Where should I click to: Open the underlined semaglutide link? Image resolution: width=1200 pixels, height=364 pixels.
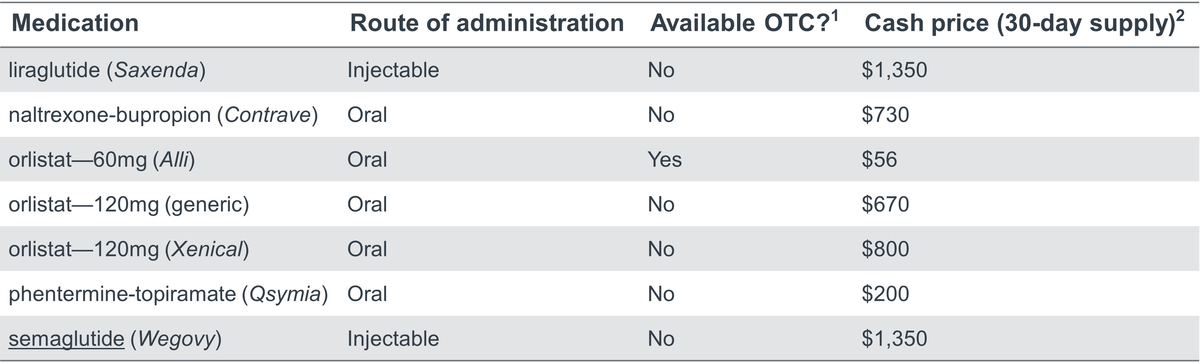click(x=66, y=339)
